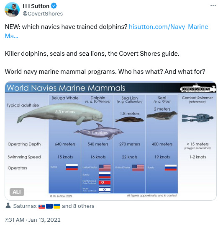The image size is (218, 228).
Task: Open the @CovertShores handle
Action: pyautogui.click(x=43, y=14)
